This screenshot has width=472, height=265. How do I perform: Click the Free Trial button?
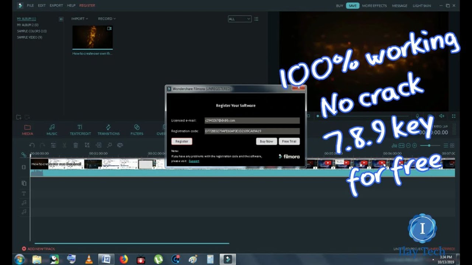click(x=289, y=141)
